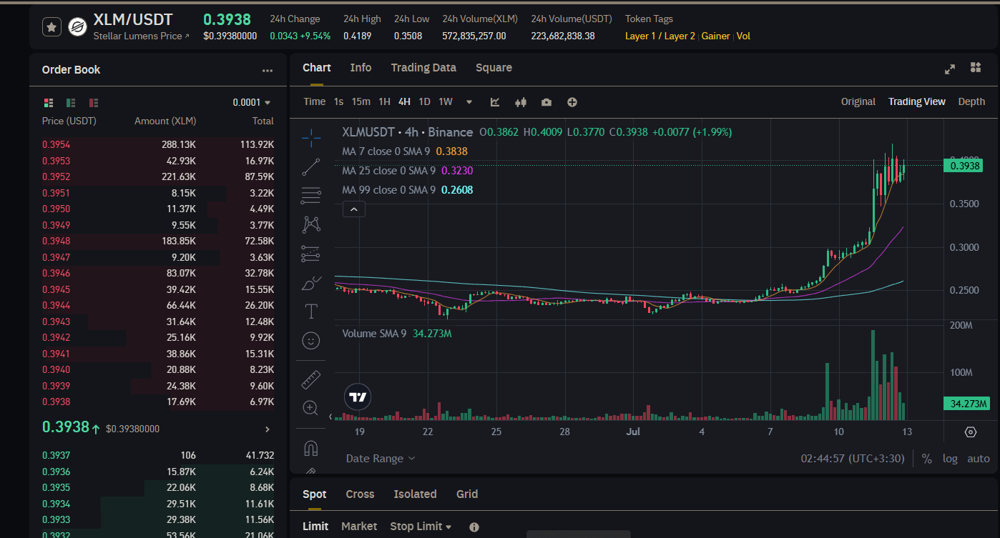This screenshot has height=538, width=1000.
Task: Toggle log scale on chart
Action: pos(950,459)
